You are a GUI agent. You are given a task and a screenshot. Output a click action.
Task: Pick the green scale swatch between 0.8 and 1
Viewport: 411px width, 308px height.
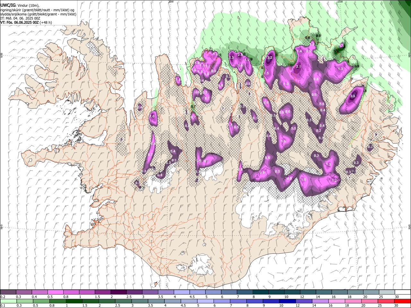tap(57, 301)
